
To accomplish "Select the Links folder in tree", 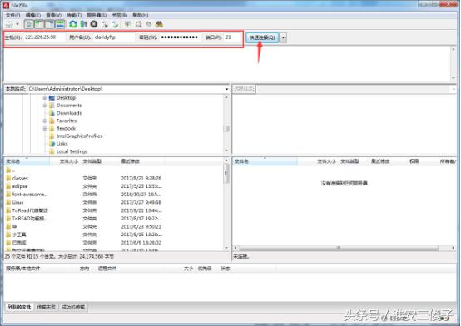I will click(62, 144).
